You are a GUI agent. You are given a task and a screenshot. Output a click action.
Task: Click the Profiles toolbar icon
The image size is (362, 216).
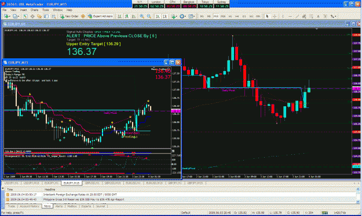point(15,16)
